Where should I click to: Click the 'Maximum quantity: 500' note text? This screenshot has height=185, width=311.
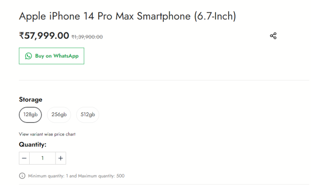[x=101, y=176]
